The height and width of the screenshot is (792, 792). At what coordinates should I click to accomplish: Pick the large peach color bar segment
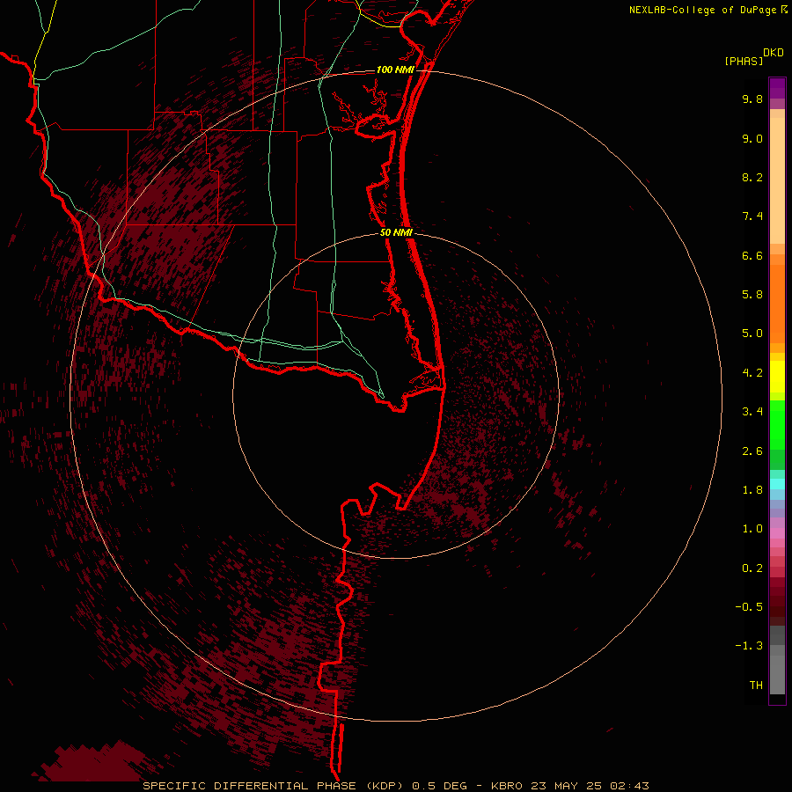tap(777, 180)
